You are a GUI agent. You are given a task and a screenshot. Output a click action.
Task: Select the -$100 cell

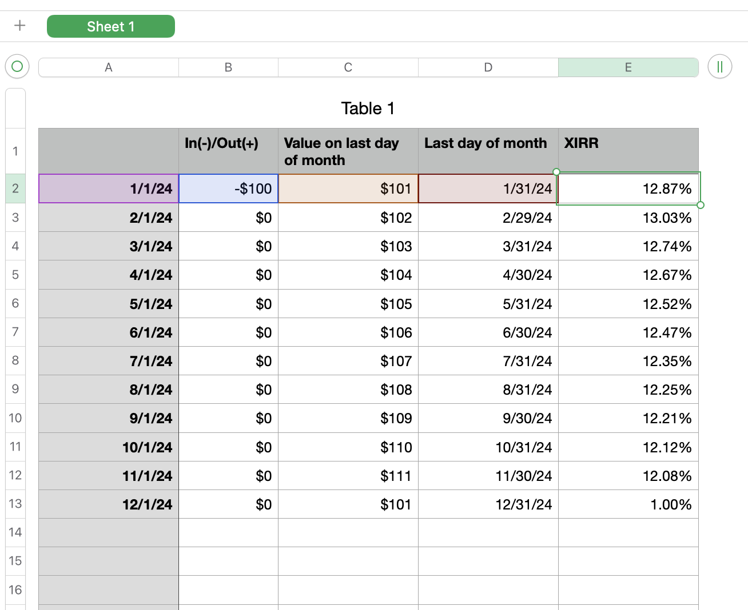228,189
